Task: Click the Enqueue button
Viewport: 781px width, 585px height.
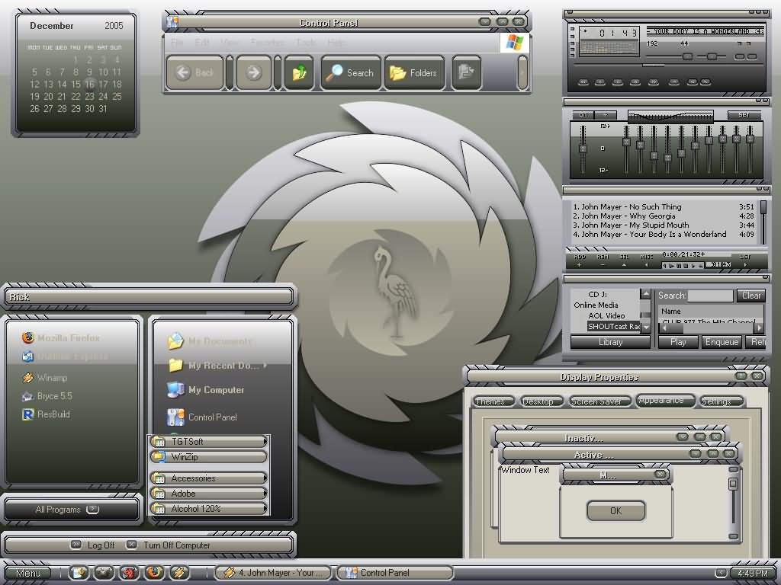Action: tap(722, 342)
